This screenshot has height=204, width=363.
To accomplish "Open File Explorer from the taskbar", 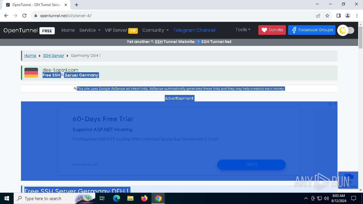I will 130,198.
